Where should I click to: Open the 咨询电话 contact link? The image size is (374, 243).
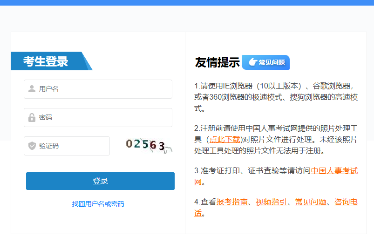click(x=346, y=202)
